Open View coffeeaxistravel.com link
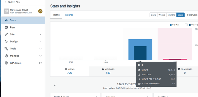This screenshot has height=97, width=198. (21, 13)
